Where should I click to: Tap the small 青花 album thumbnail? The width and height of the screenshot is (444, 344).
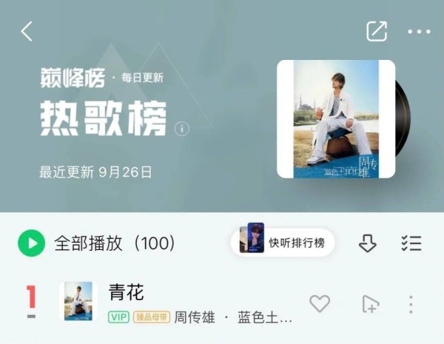tap(78, 301)
